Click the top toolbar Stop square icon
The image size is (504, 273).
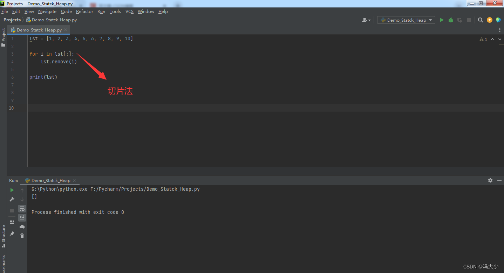coord(469,20)
